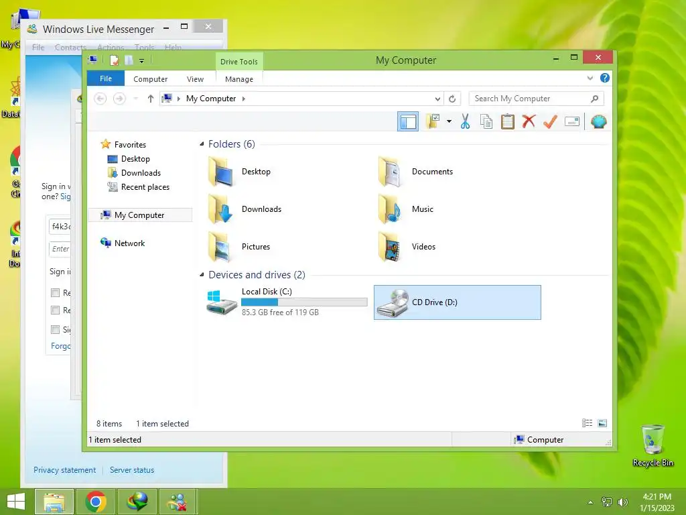This screenshot has width=686, height=515.
Task: Click the Back navigation arrow
Action: coord(100,99)
